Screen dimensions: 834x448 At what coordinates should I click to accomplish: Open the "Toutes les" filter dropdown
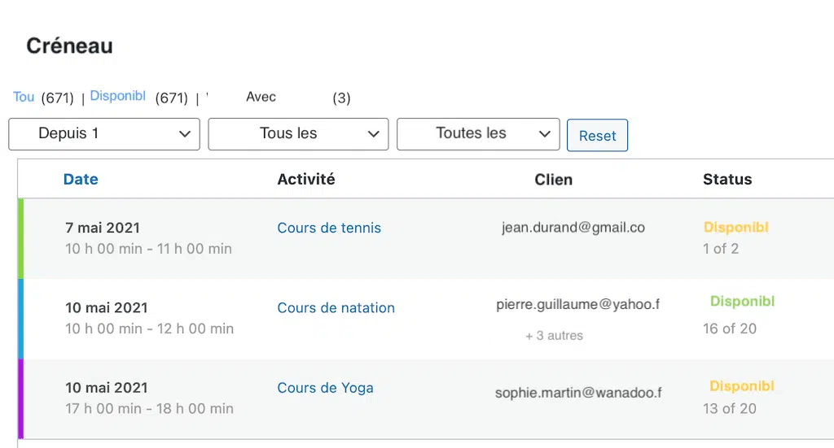478,134
